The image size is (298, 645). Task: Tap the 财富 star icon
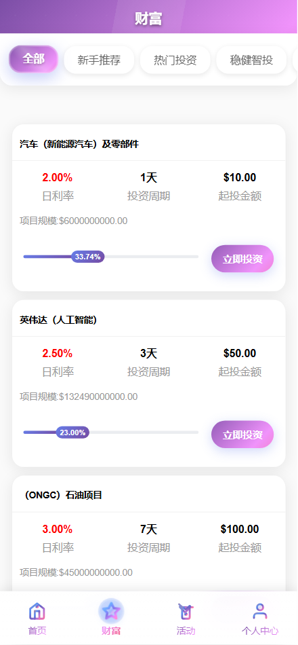111,611
